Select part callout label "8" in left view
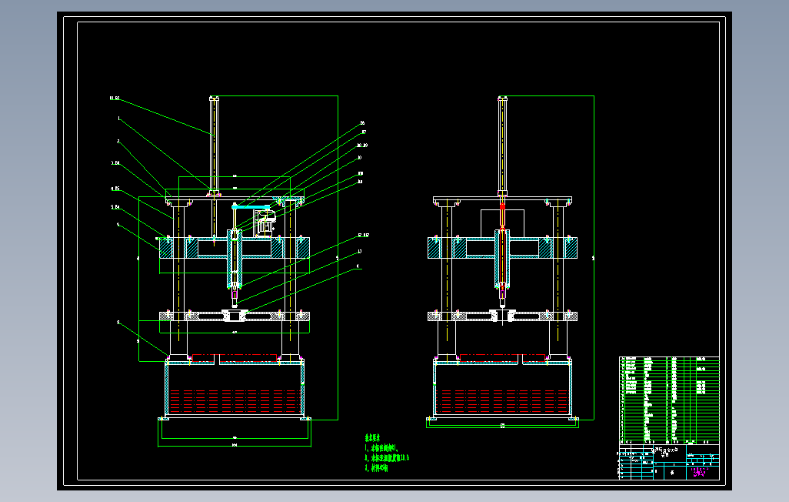The height and width of the screenshot is (502, 789). coord(118,322)
